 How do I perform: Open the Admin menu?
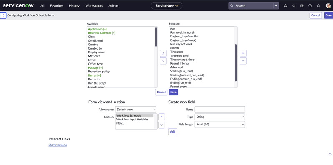pyautogui.click(x=114, y=6)
